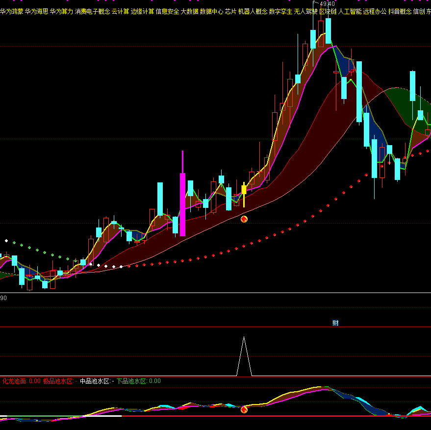Select the 数字孪生 concept tag
This screenshot has height=430, width=431.
[x=280, y=11]
